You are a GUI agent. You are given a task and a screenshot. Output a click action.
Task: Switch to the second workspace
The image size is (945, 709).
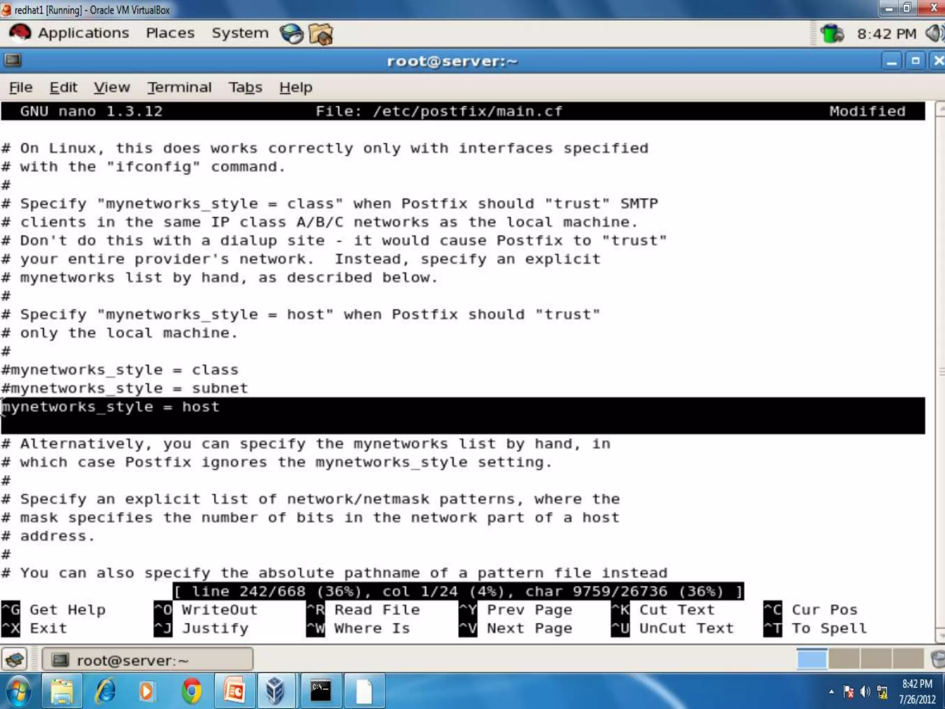pos(843,659)
